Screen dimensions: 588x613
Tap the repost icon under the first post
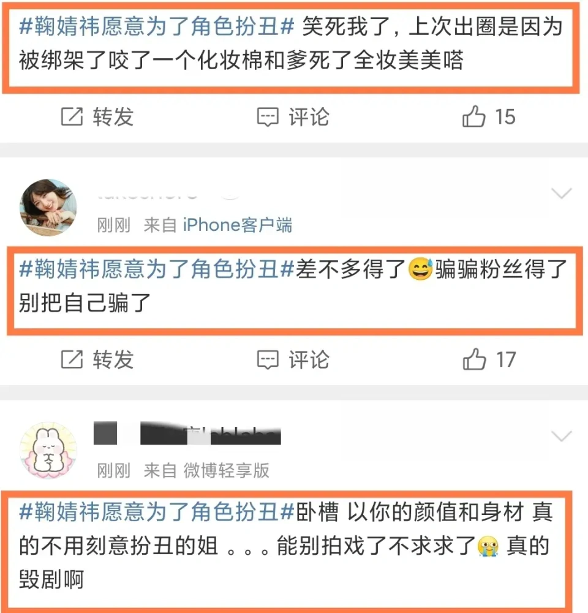72,116
